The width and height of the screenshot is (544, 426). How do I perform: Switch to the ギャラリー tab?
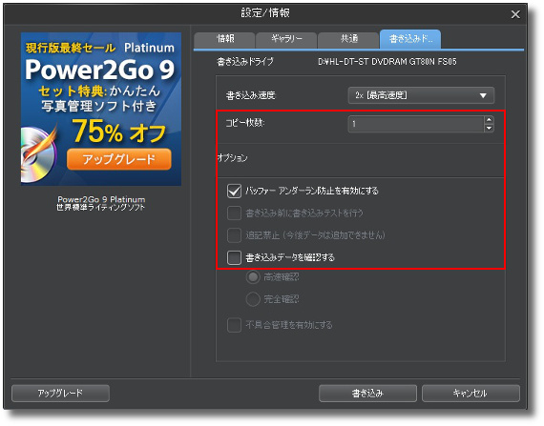[x=286, y=39]
